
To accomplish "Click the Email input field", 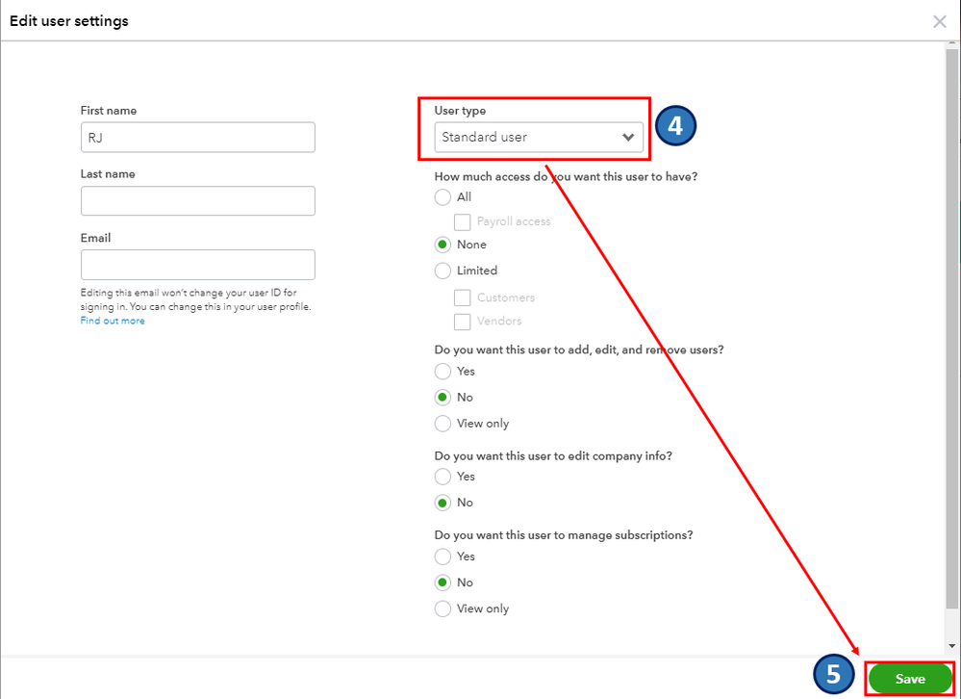I will tap(198, 265).
